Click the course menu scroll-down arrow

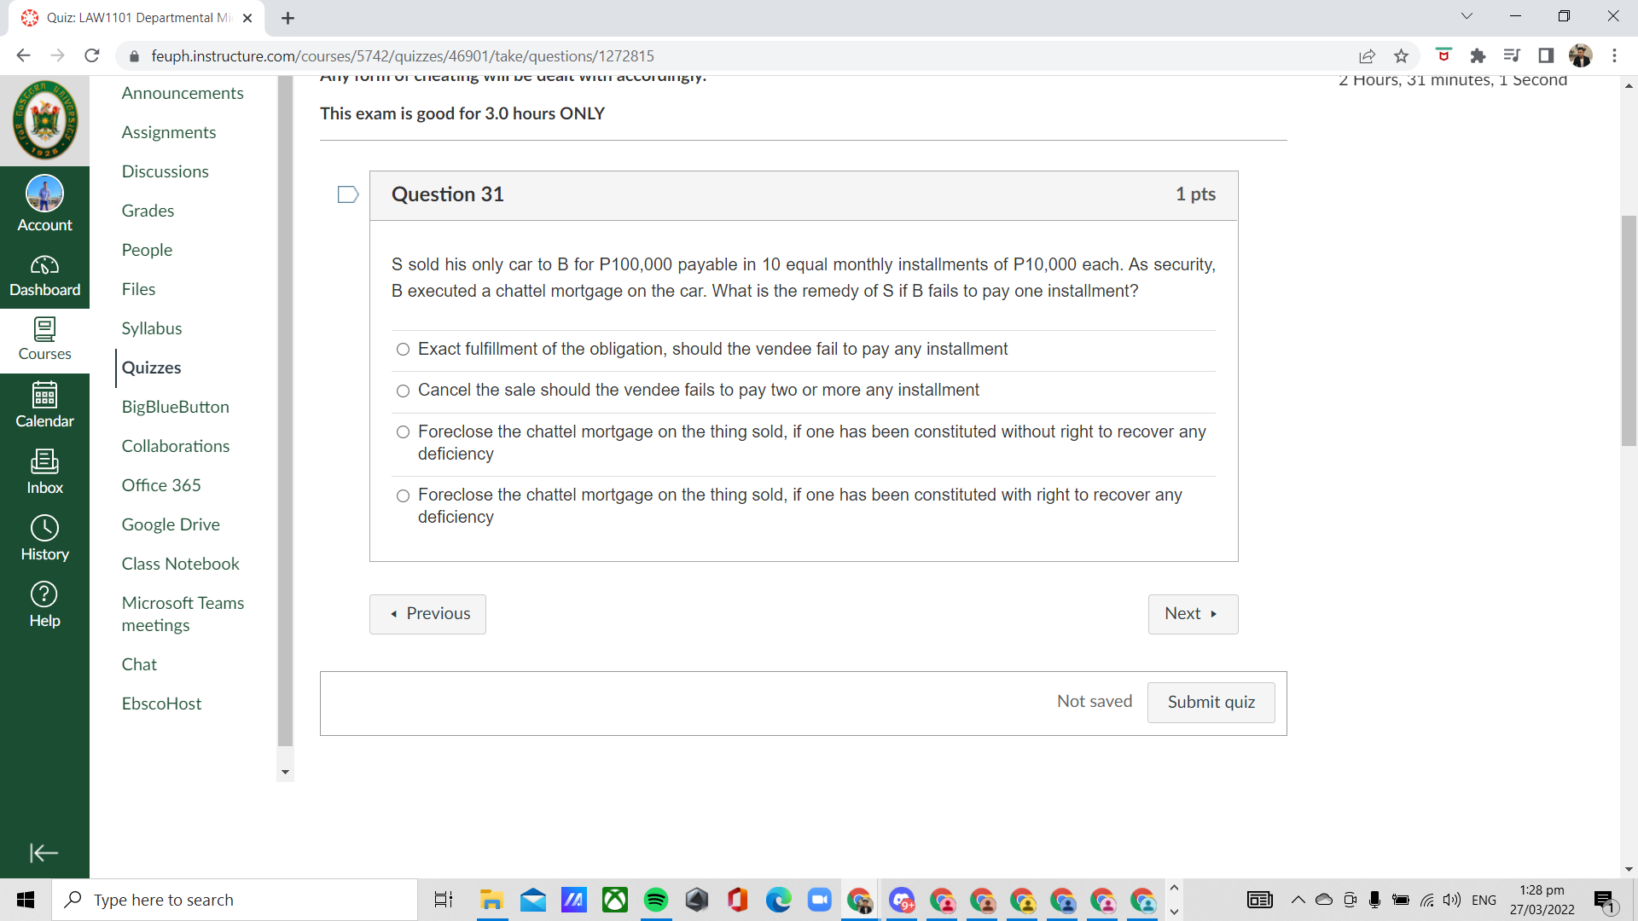285,773
